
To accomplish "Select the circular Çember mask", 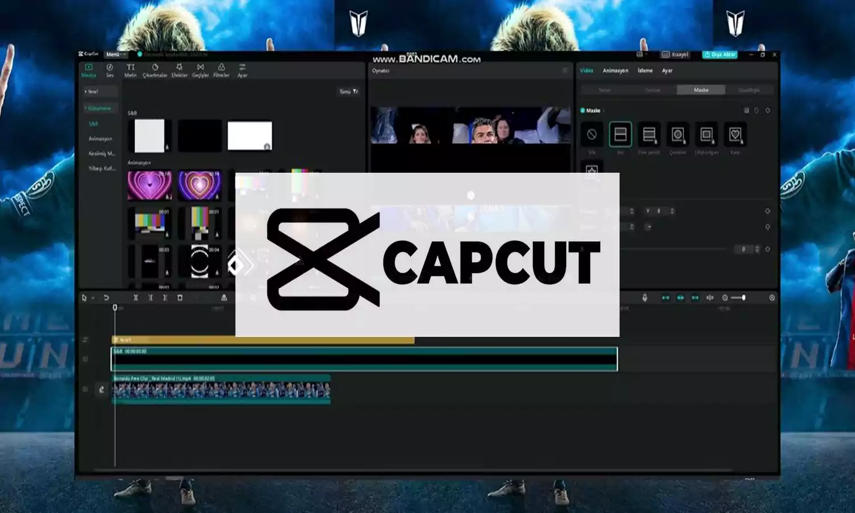I will pyautogui.click(x=678, y=135).
